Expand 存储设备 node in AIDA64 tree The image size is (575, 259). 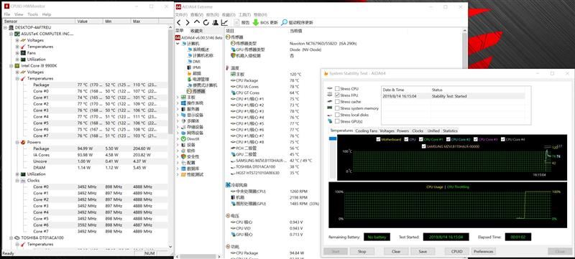178,127
